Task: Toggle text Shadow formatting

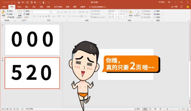Action: click(x=43, y=16)
